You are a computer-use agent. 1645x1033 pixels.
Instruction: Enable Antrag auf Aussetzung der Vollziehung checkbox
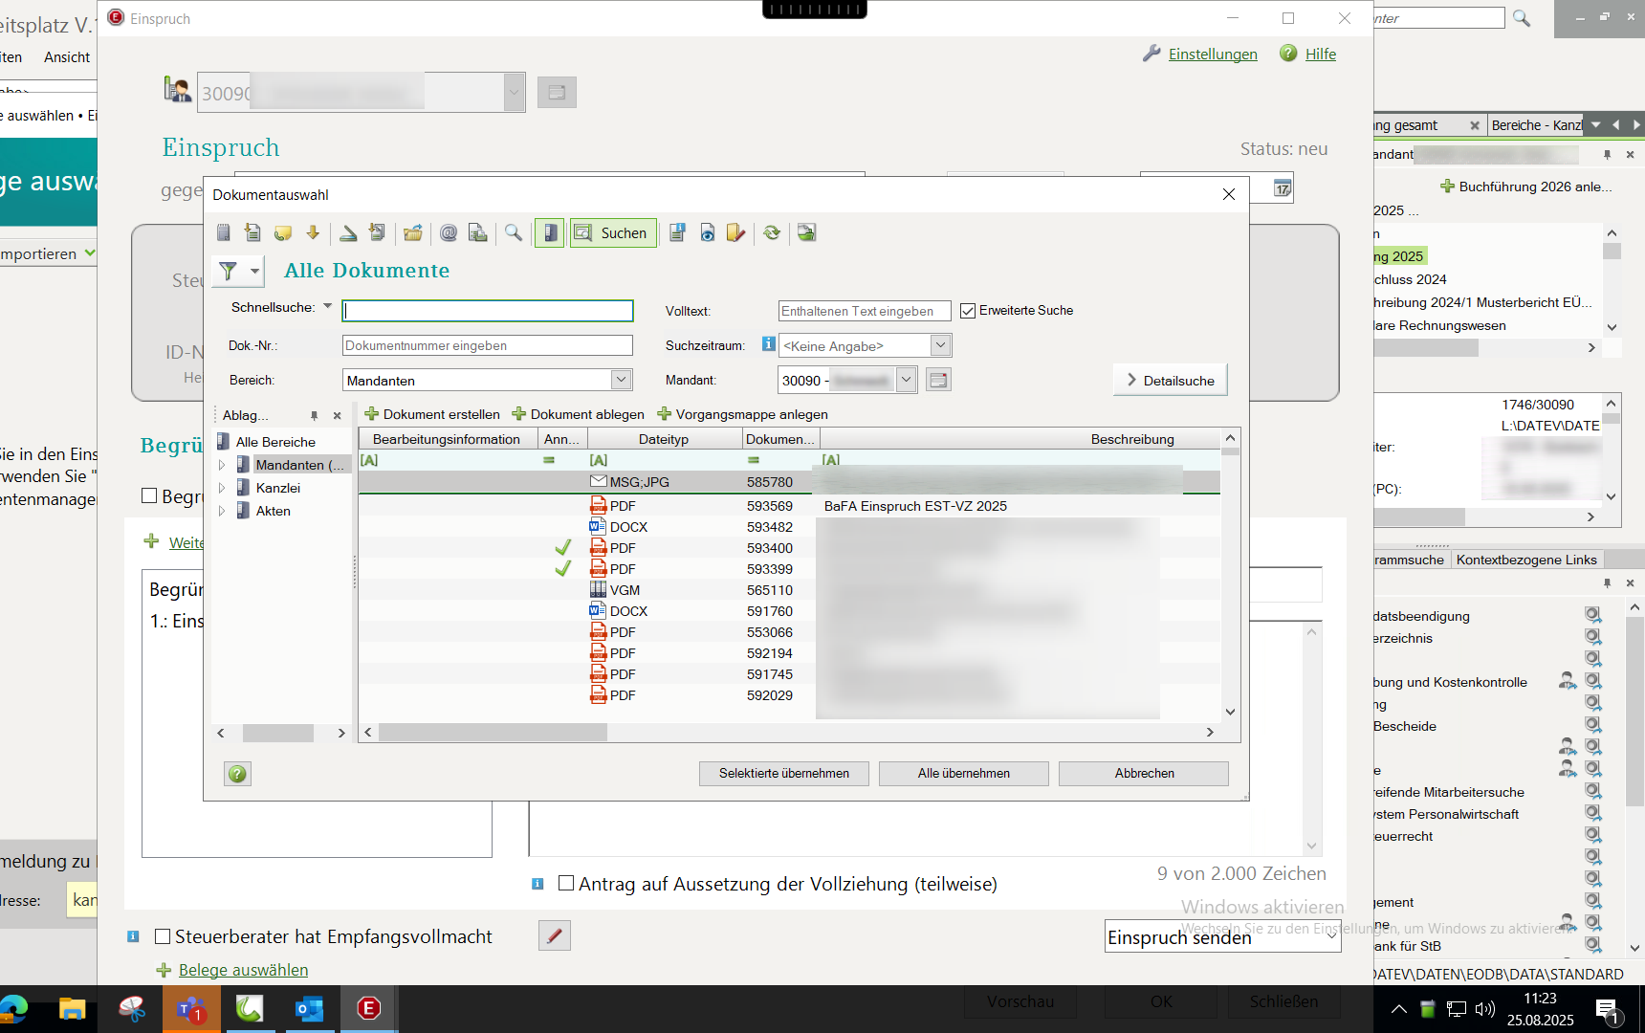tap(566, 883)
